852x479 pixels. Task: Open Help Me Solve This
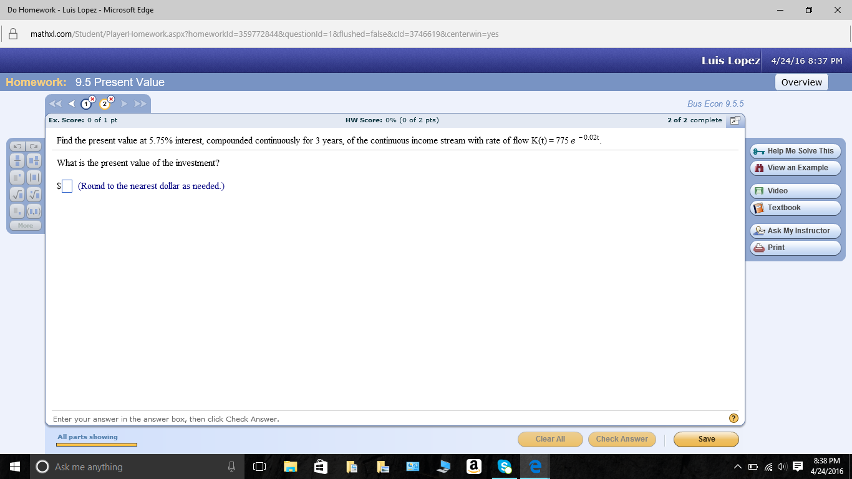[795, 151]
